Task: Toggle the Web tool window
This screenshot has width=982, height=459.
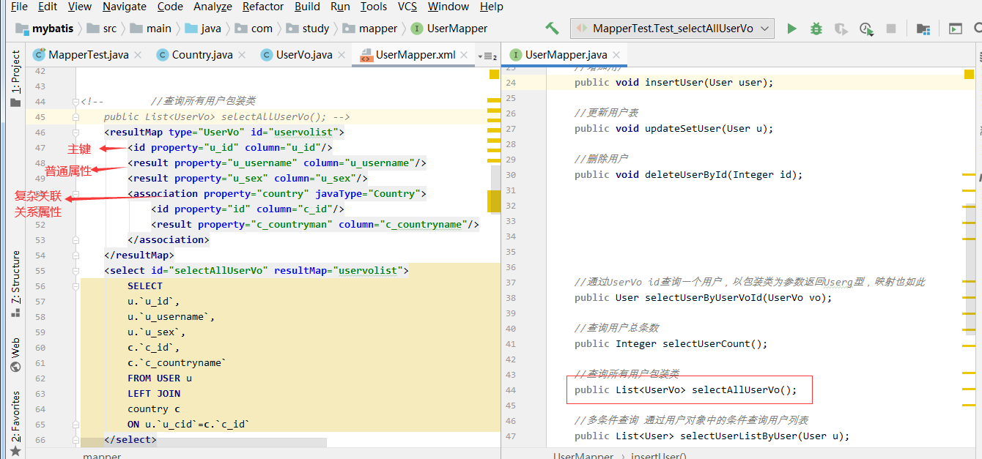Action: pos(15,354)
